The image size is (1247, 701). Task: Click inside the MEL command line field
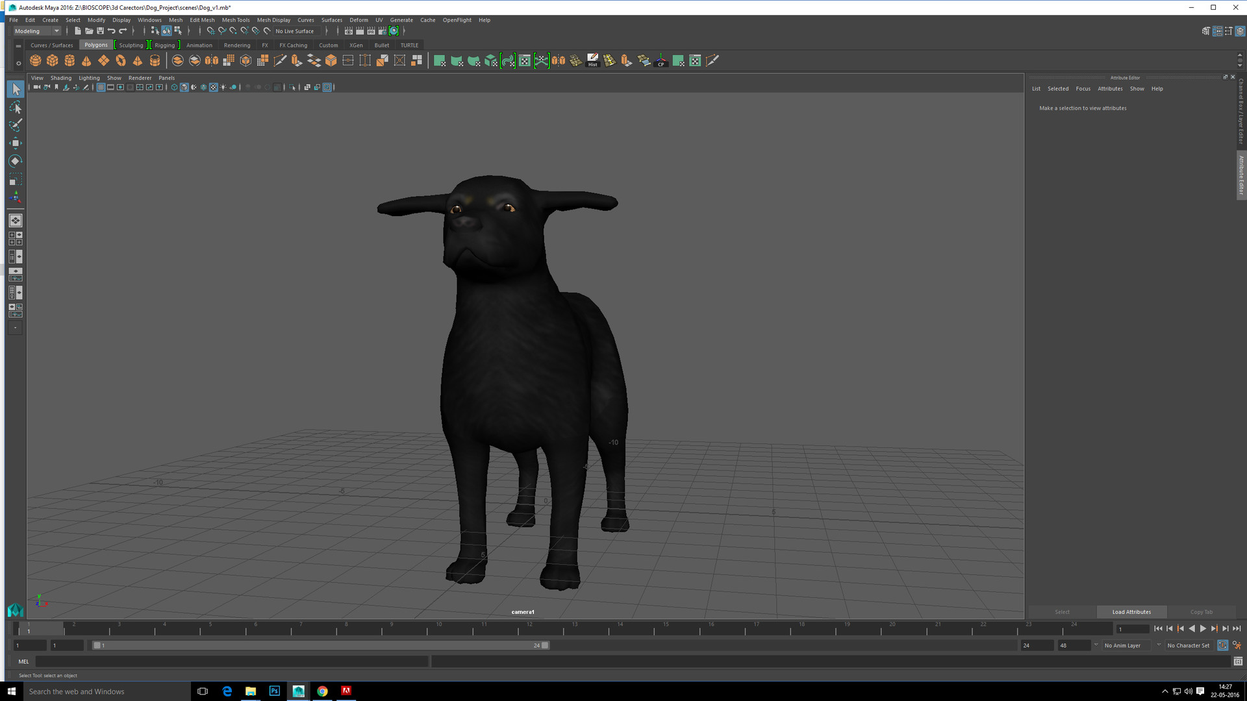coord(227,661)
